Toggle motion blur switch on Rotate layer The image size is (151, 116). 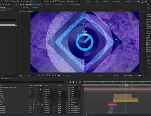click(x=38, y=105)
